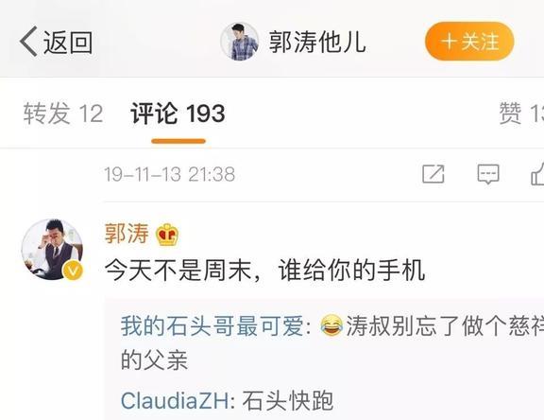The height and width of the screenshot is (420, 544).
Task: Click the crown membership icon beside 郭涛
Action: click(x=167, y=235)
